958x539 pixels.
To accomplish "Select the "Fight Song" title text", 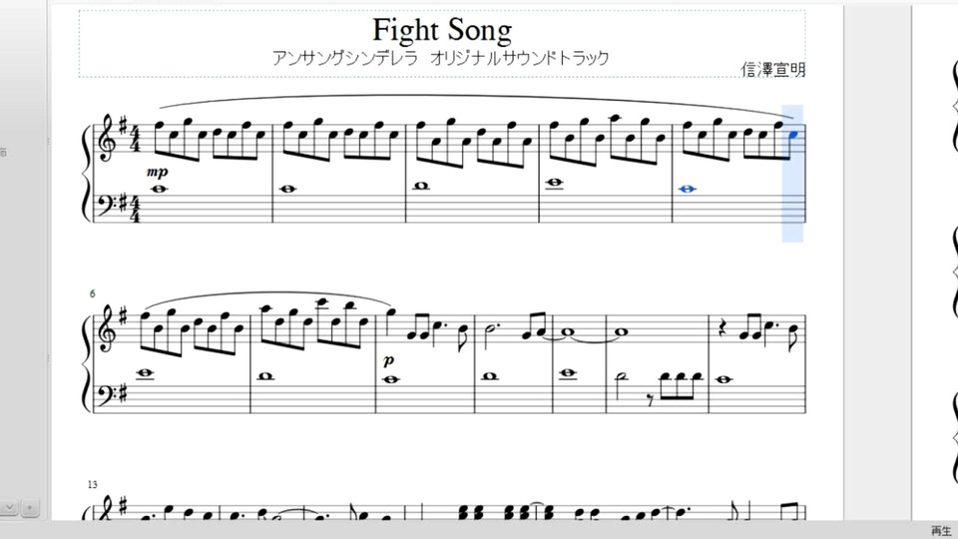I will coord(442,29).
